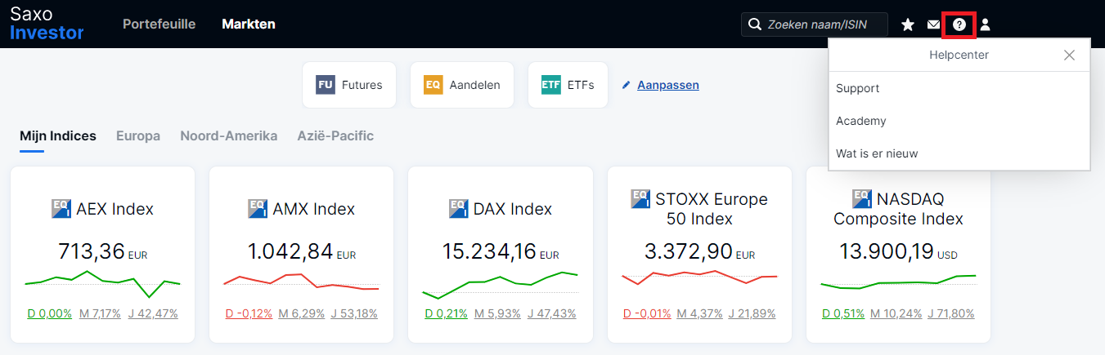Click the STOXX Europe 50 sparkline chart
The width and height of the screenshot is (1105, 355).
(699, 277)
